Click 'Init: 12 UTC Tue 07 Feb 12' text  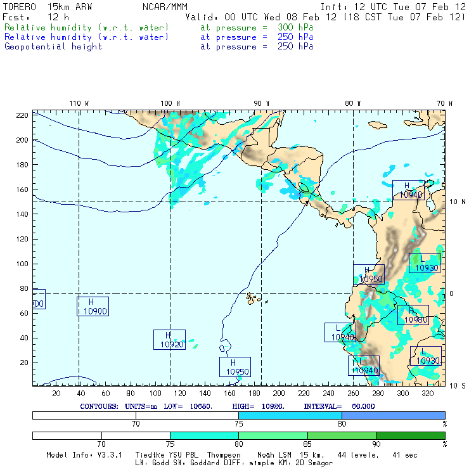[x=393, y=7]
